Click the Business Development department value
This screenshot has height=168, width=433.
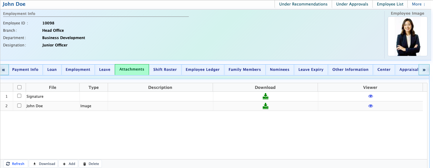point(64,38)
